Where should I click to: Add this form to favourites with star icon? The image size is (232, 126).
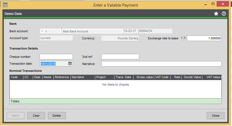(x=216, y=13)
